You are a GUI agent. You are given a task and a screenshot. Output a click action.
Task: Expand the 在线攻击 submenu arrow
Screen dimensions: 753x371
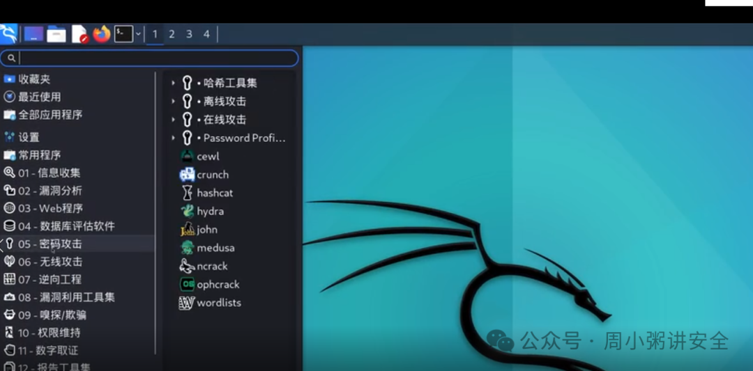click(174, 119)
